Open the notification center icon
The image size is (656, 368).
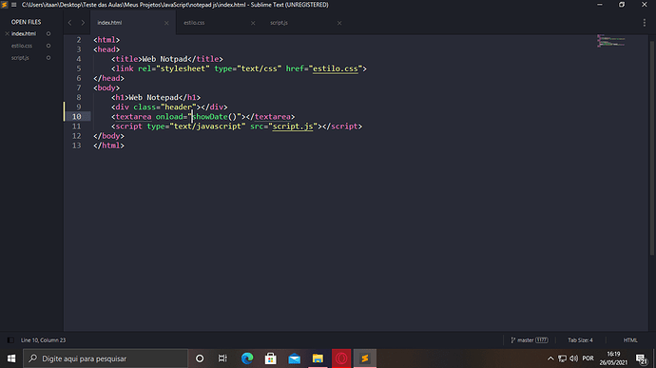click(641, 358)
